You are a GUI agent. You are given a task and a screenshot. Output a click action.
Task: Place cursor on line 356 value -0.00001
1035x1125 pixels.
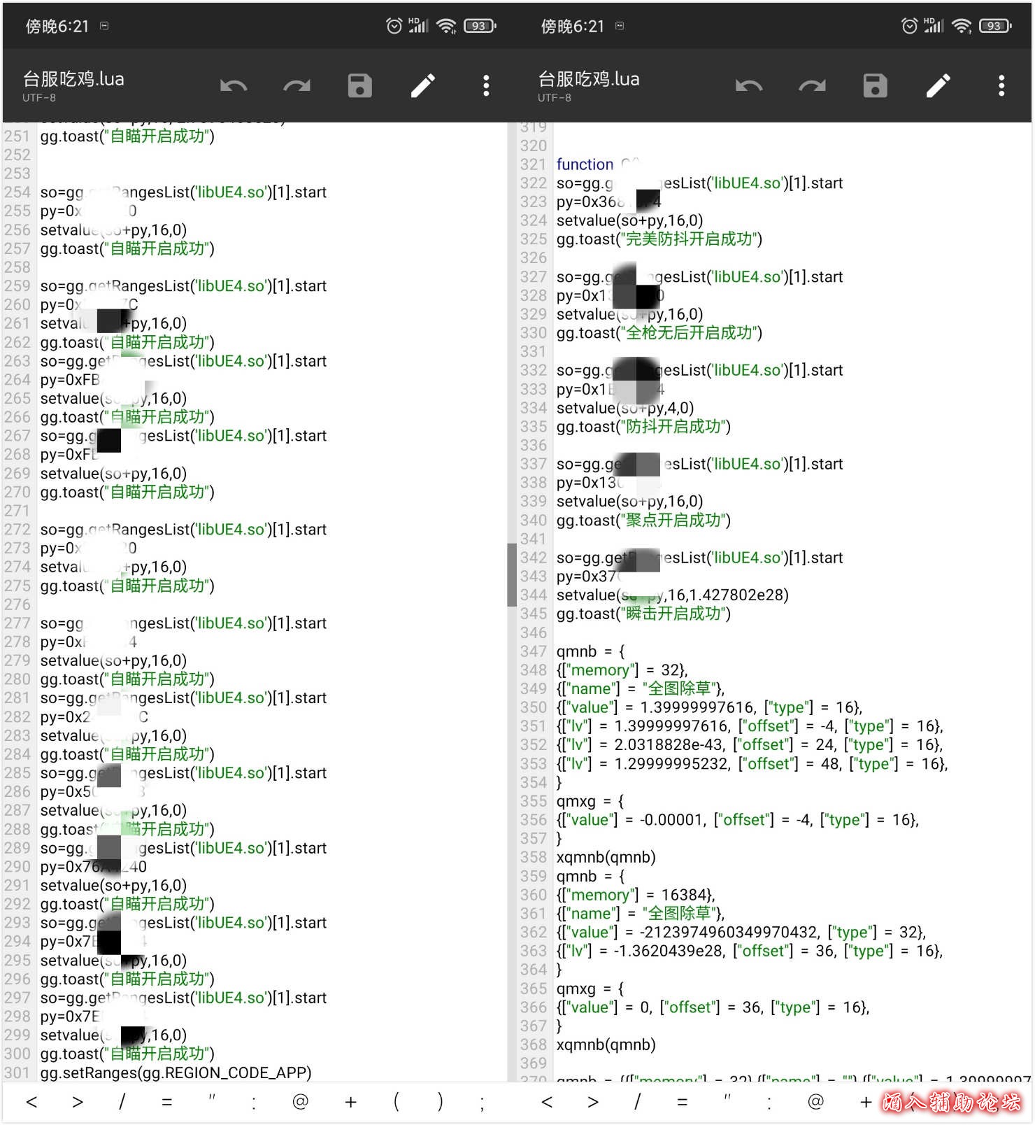coord(738,820)
